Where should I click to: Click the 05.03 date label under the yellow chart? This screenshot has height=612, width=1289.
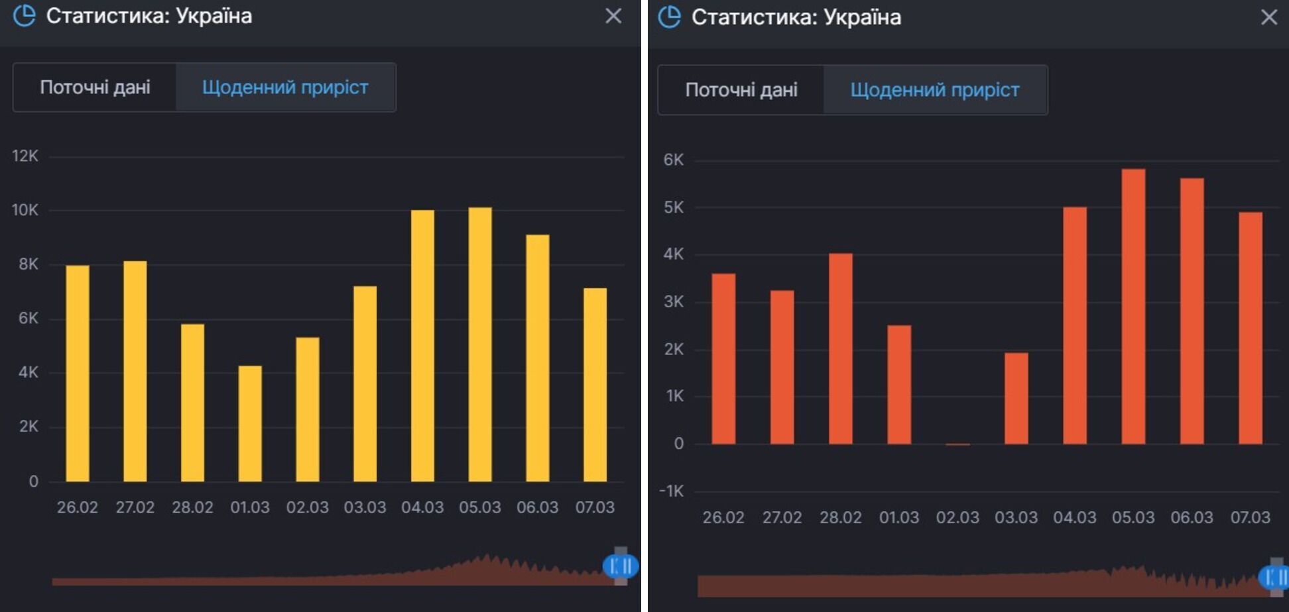coord(480,507)
